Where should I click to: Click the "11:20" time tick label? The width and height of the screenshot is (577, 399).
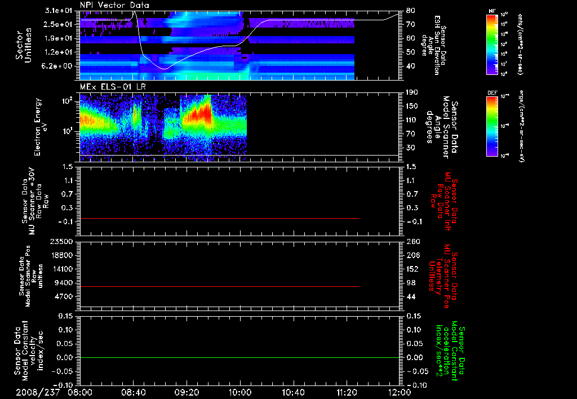pyautogui.click(x=347, y=392)
